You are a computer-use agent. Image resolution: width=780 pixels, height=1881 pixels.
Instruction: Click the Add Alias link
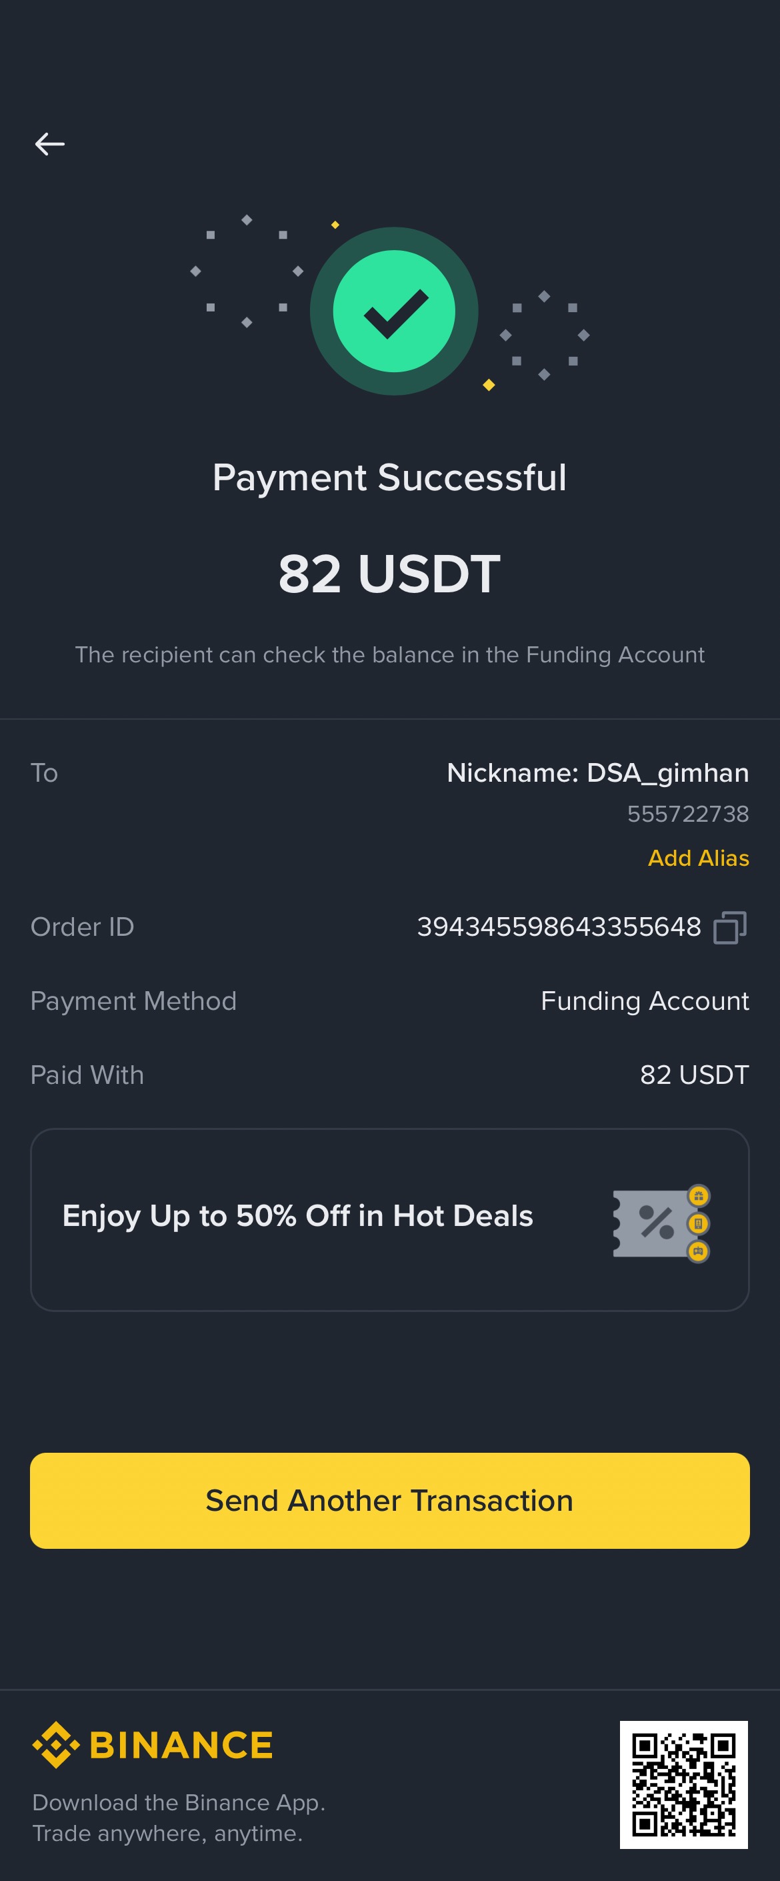tap(698, 858)
